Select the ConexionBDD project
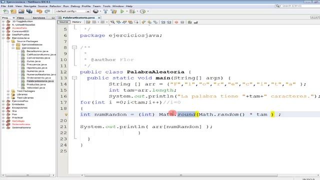Image resolution: width=320 pixels, height=180 pixels. tap(20, 31)
